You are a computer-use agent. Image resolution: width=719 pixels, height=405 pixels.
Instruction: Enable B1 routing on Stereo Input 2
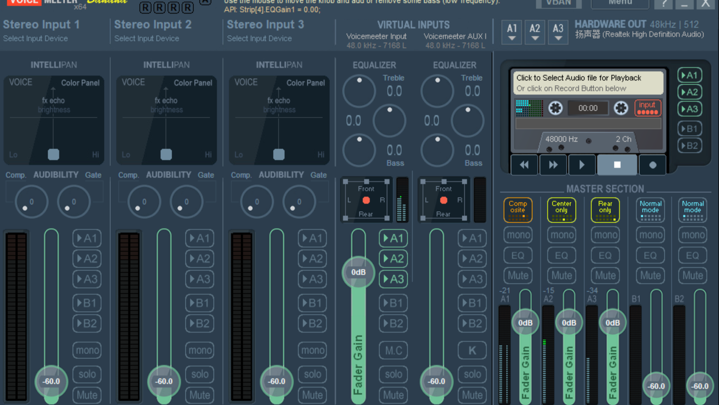point(200,303)
